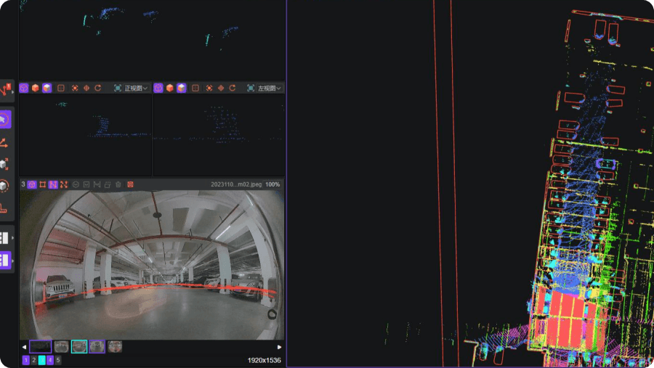This screenshot has height=368, width=654.
Task: Switch to camera tab 1
Action: [x=26, y=360]
